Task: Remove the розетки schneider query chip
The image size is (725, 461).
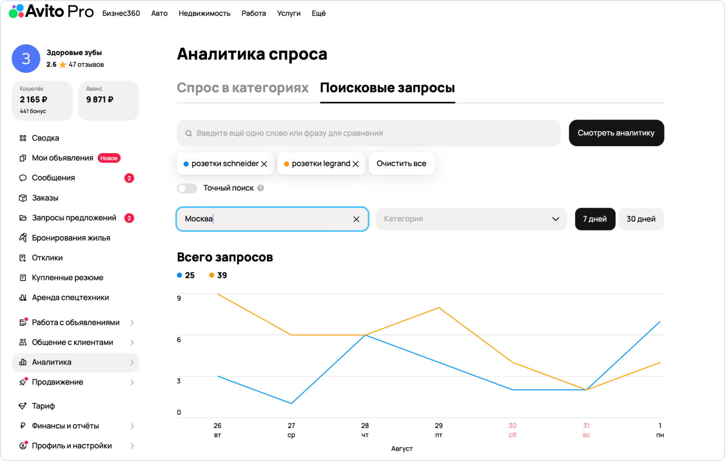Action: coord(264,164)
